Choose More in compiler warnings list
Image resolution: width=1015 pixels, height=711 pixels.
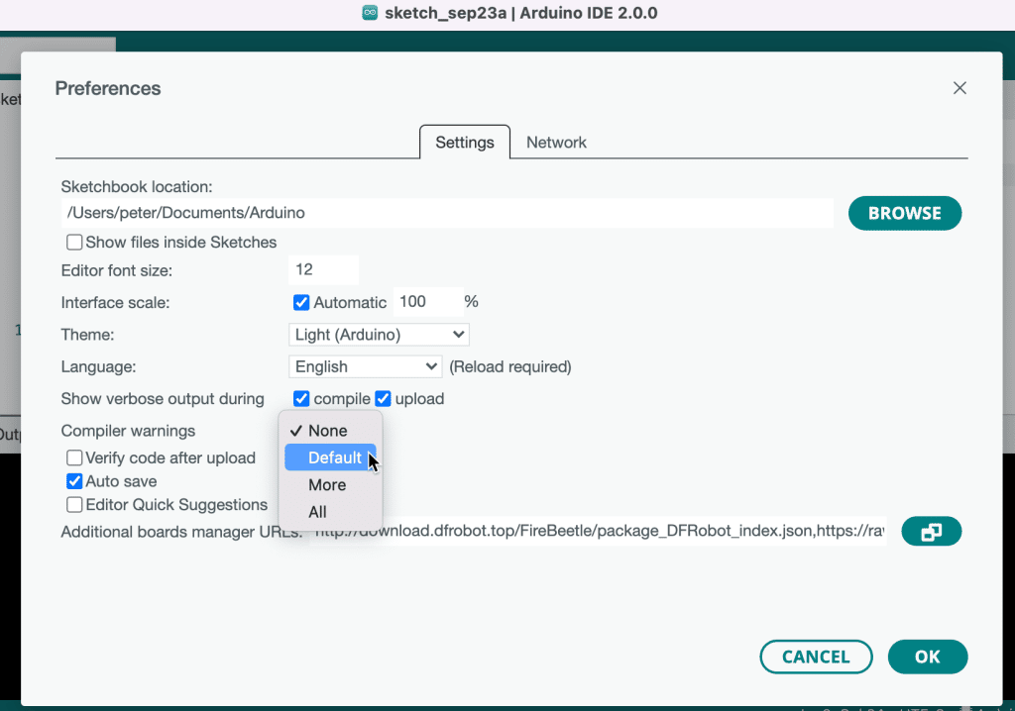331,485
